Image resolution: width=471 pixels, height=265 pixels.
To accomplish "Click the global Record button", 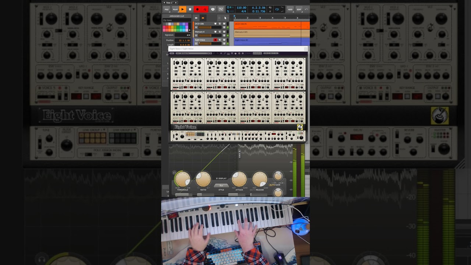I will pos(197,9).
